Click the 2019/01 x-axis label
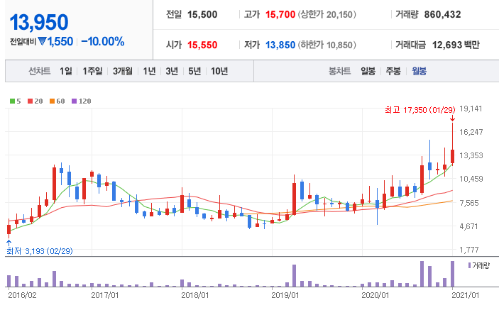This screenshot has height=310, width=499. click(285, 295)
